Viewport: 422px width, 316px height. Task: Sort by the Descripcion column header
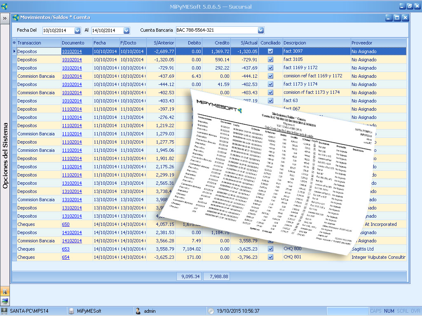point(317,43)
